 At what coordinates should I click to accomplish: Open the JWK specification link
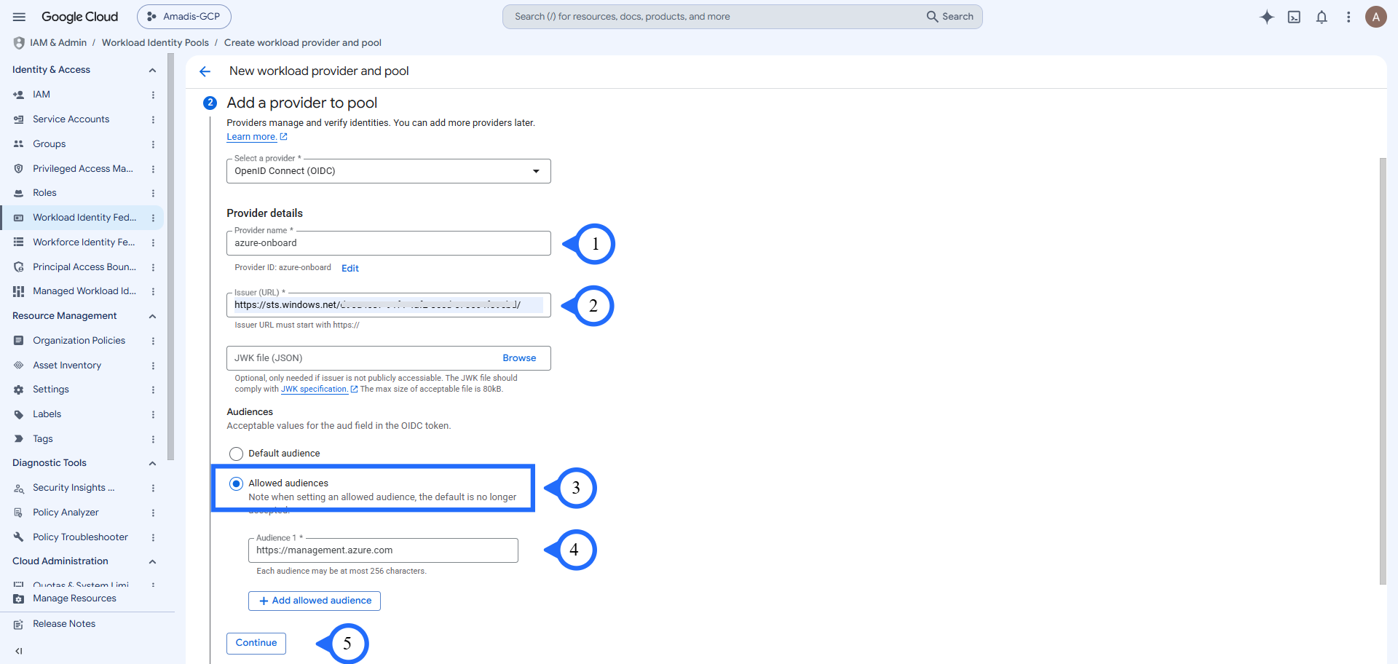(x=319, y=389)
